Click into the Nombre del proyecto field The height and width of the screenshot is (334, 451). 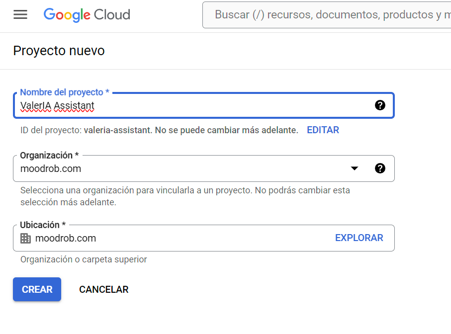pyautogui.click(x=204, y=105)
